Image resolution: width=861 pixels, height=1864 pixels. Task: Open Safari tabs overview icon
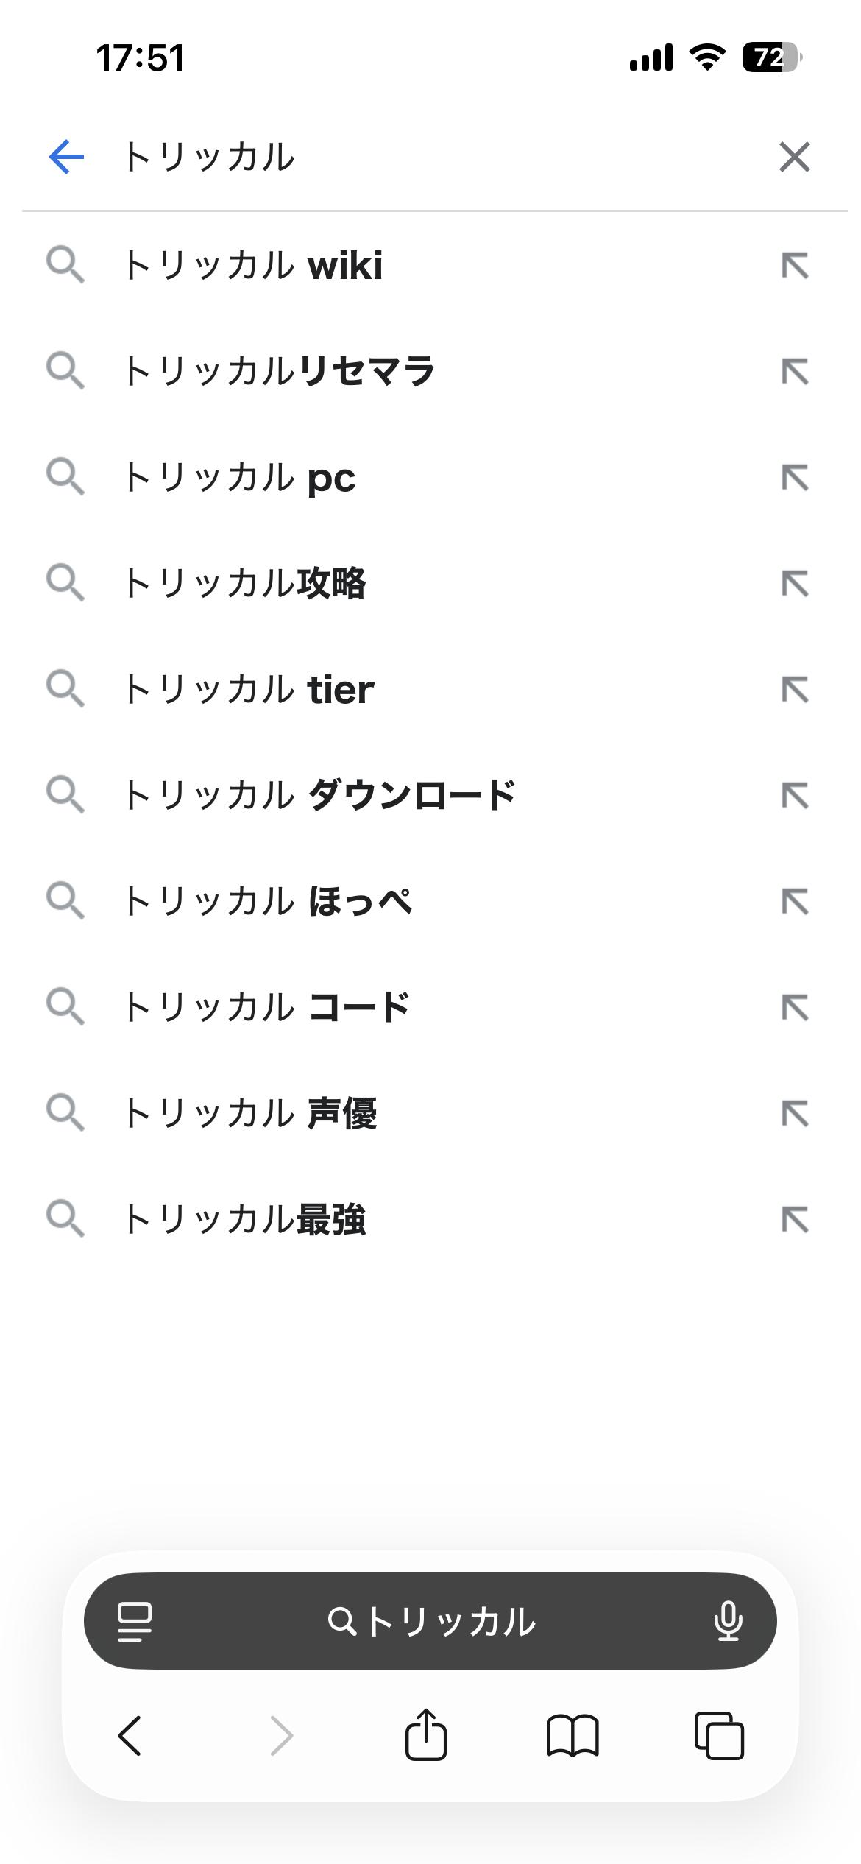pos(719,1735)
